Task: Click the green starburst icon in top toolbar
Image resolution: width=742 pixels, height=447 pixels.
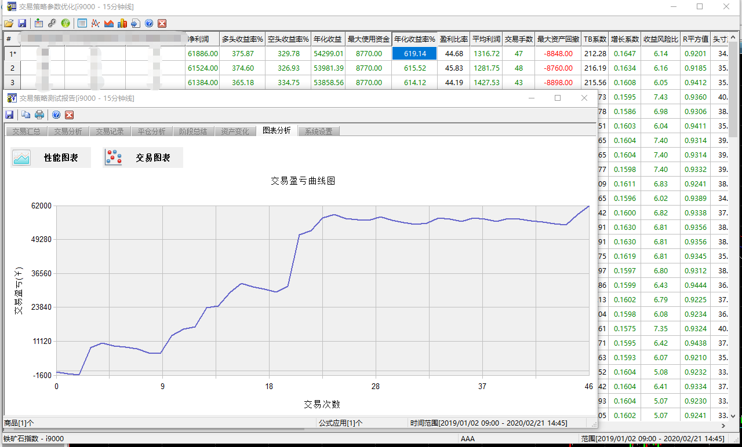Action: pyautogui.click(x=66, y=24)
